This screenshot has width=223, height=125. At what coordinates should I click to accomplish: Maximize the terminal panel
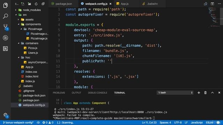[212, 93]
